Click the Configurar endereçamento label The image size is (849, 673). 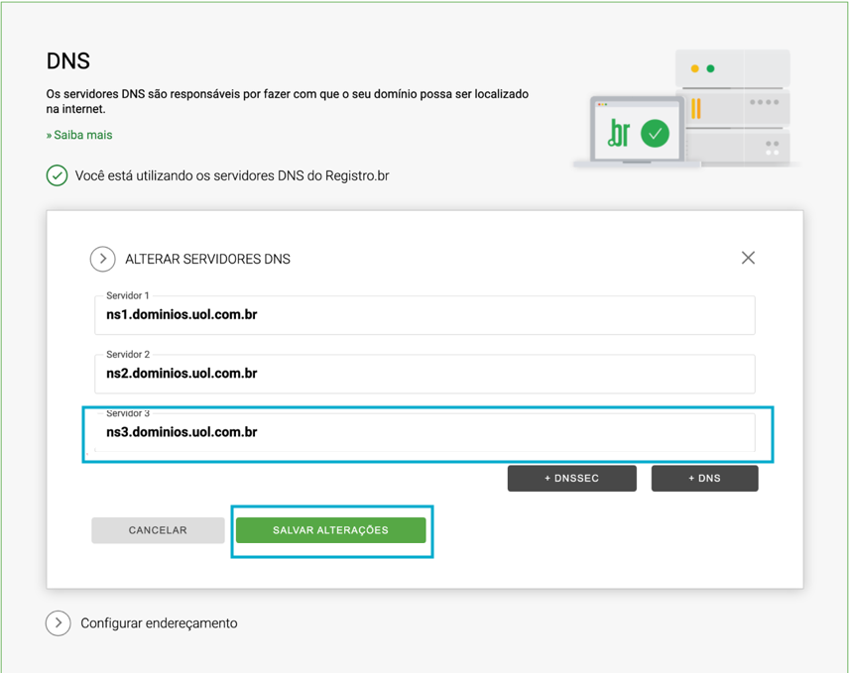click(x=159, y=623)
